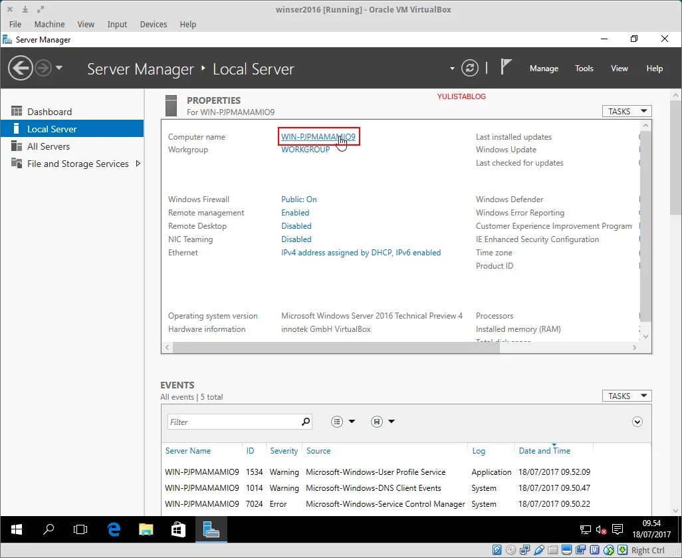Click network icon in system tray
The height and width of the screenshot is (558, 682).
click(x=586, y=529)
